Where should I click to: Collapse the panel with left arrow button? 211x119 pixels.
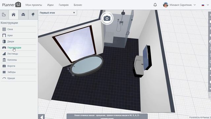(x=42, y=117)
